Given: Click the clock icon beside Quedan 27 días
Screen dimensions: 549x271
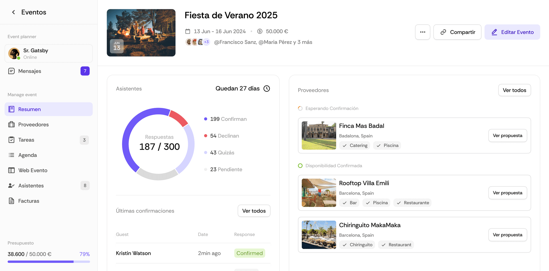Looking at the screenshot, I should (x=266, y=88).
